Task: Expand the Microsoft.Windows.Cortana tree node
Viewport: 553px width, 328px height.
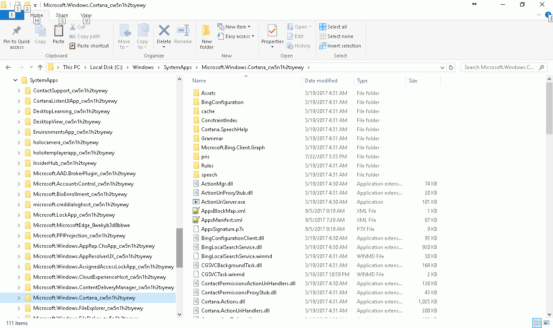Action: [x=19, y=298]
